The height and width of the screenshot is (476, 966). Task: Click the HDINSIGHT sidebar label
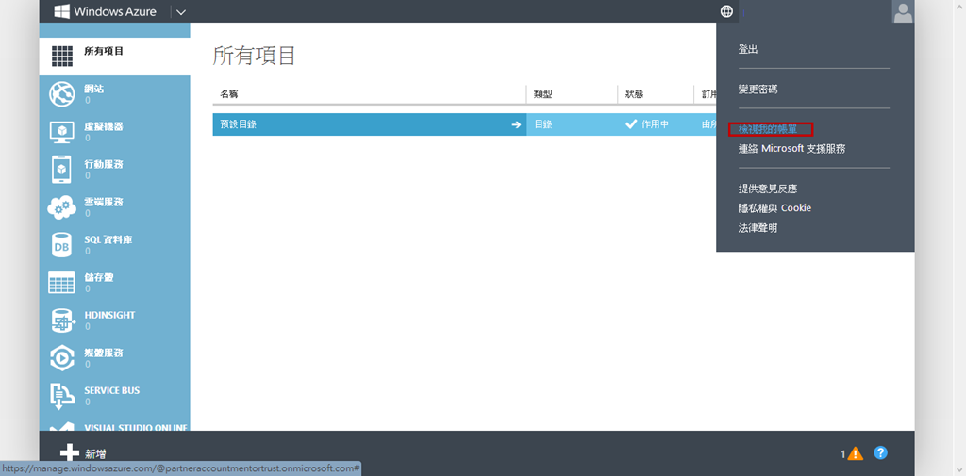click(109, 315)
